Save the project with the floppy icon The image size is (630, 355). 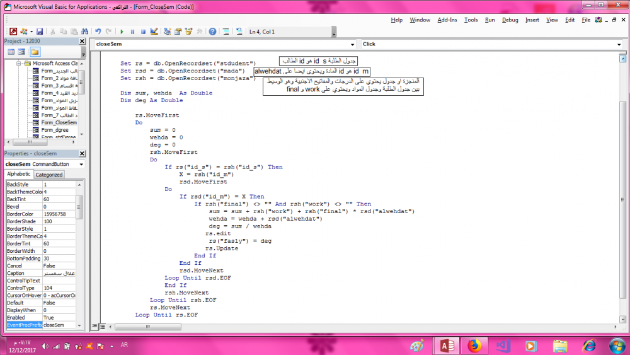(x=39, y=32)
